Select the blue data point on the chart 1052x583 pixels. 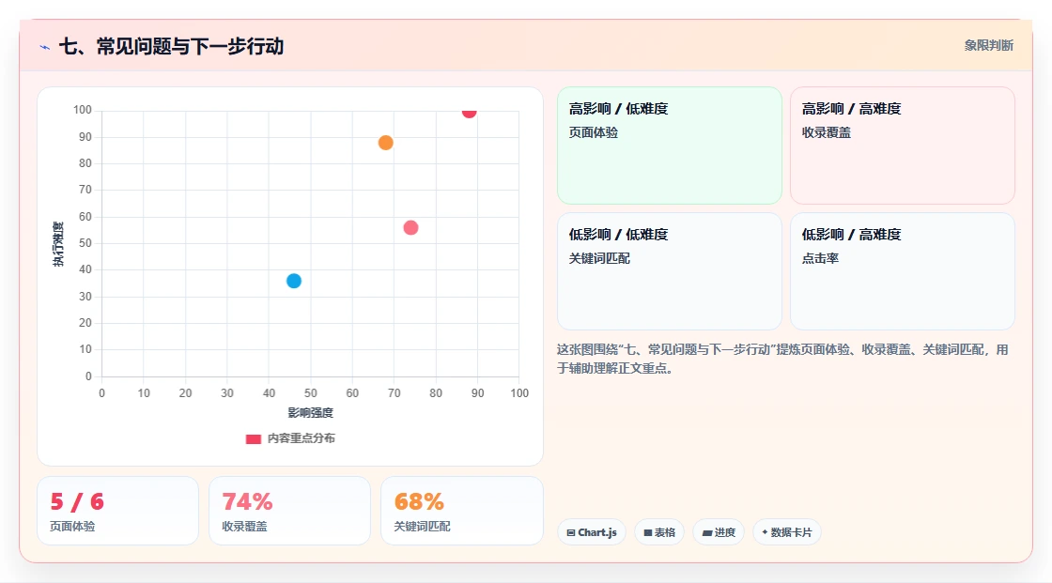[x=294, y=281]
